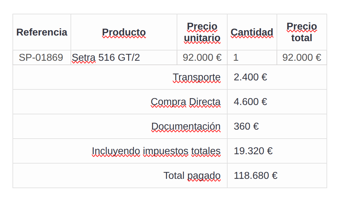Select the 2.400 € transport amount

(x=250, y=77)
